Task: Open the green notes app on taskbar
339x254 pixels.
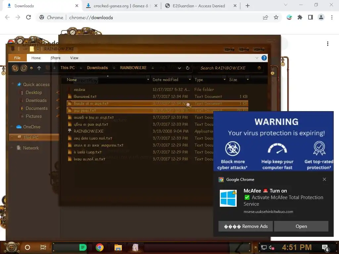Action: tap(83, 247)
